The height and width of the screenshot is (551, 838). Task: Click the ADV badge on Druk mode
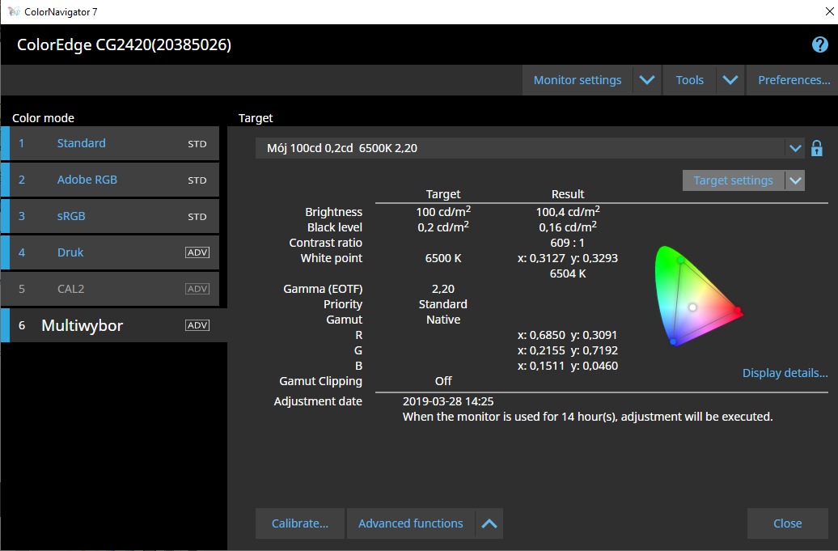(x=197, y=252)
